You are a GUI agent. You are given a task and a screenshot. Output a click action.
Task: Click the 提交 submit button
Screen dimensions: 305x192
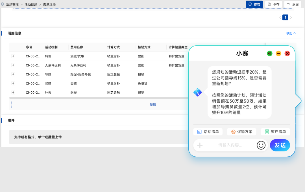(x=254, y=4)
